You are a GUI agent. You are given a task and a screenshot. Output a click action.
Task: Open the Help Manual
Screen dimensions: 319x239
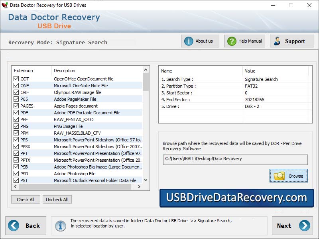click(244, 41)
